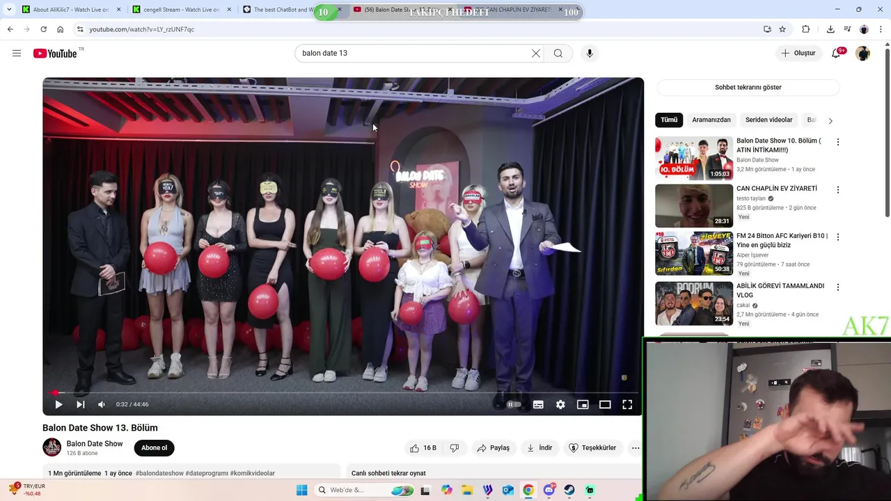This screenshot has width=891, height=501.
Task: Play the paused video
Action: click(58, 404)
